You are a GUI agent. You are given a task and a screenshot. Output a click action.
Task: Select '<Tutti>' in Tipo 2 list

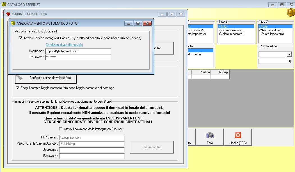(236, 26)
